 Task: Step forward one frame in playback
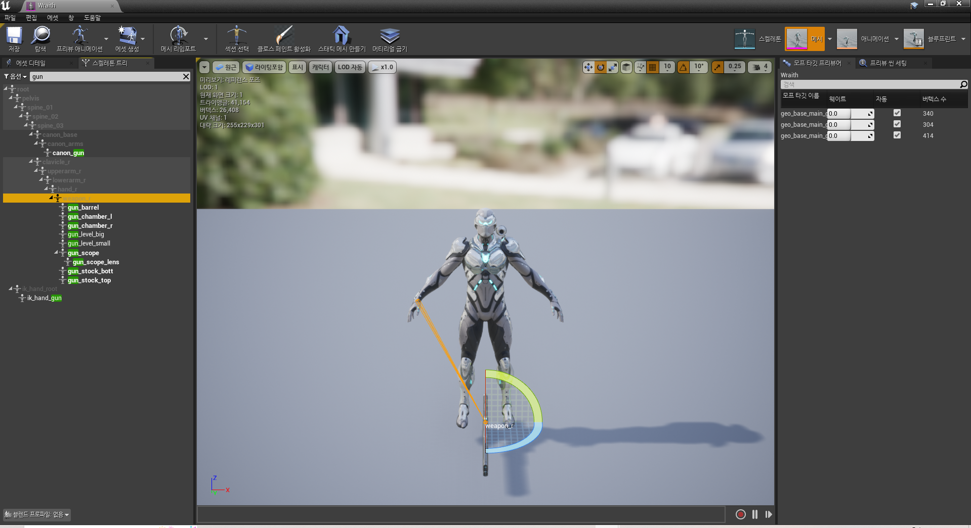769,514
